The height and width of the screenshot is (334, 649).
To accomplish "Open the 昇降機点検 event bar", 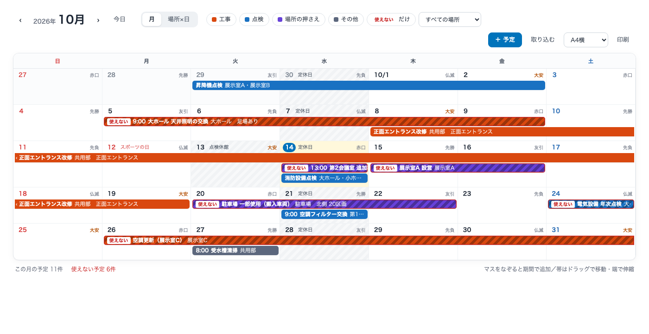I will point(369,85).
